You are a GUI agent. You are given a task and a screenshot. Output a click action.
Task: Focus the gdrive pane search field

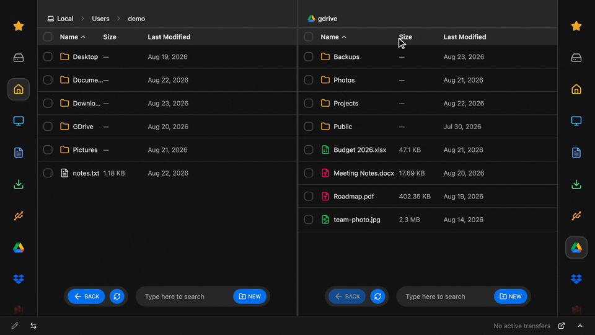[x=447, y=297]
